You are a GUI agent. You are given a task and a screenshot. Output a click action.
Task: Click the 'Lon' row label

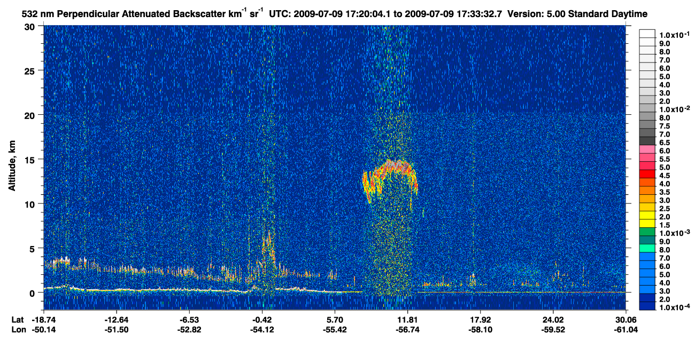pyautogui.click(x=18, y=329)
